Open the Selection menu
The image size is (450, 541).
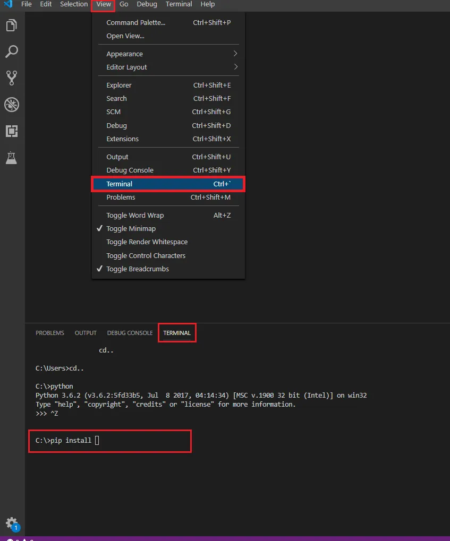[73, 4]
